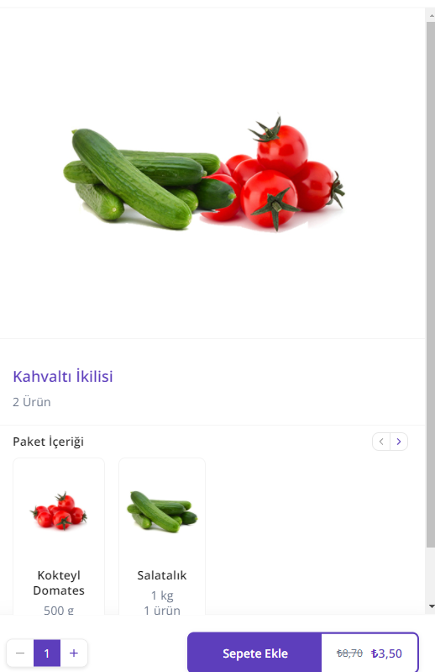This screenshot has width=435, height=672.
Task: Click the cherry tomatoes small image
Action: click(x=59, y=511)
